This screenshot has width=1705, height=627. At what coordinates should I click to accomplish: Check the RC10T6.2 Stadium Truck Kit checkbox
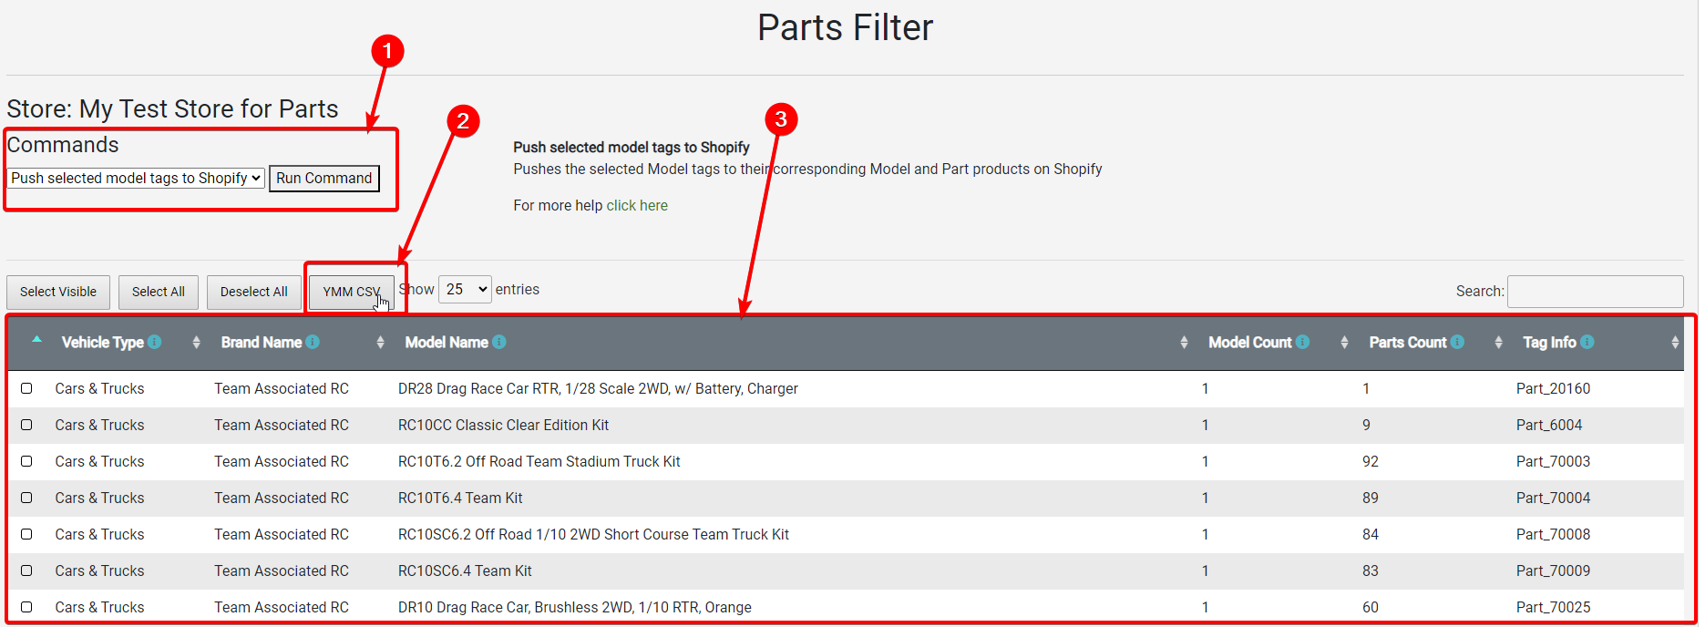26,461
